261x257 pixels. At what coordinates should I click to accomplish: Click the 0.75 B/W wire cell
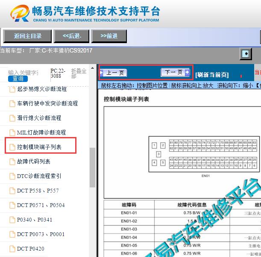192,213
